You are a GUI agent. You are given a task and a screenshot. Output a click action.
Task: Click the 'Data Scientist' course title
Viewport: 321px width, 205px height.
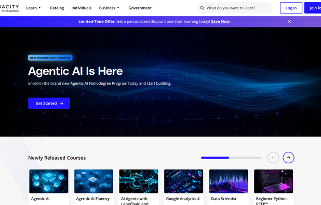[223, 199]
